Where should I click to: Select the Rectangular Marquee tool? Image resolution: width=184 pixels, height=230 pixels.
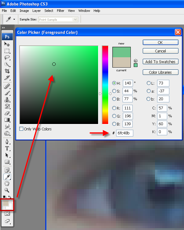(x=7, y=51)
